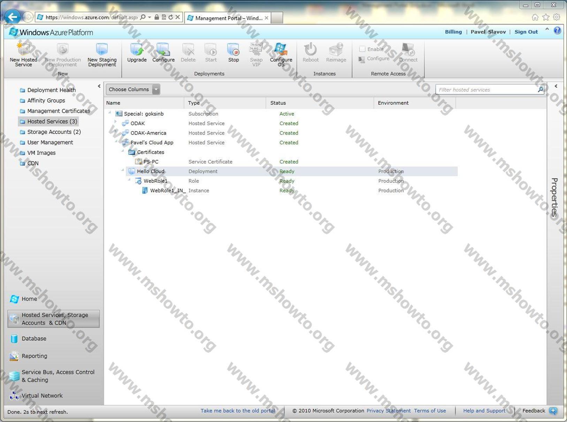Click the Configure deployment icon
567x422 pixels.
163,49
